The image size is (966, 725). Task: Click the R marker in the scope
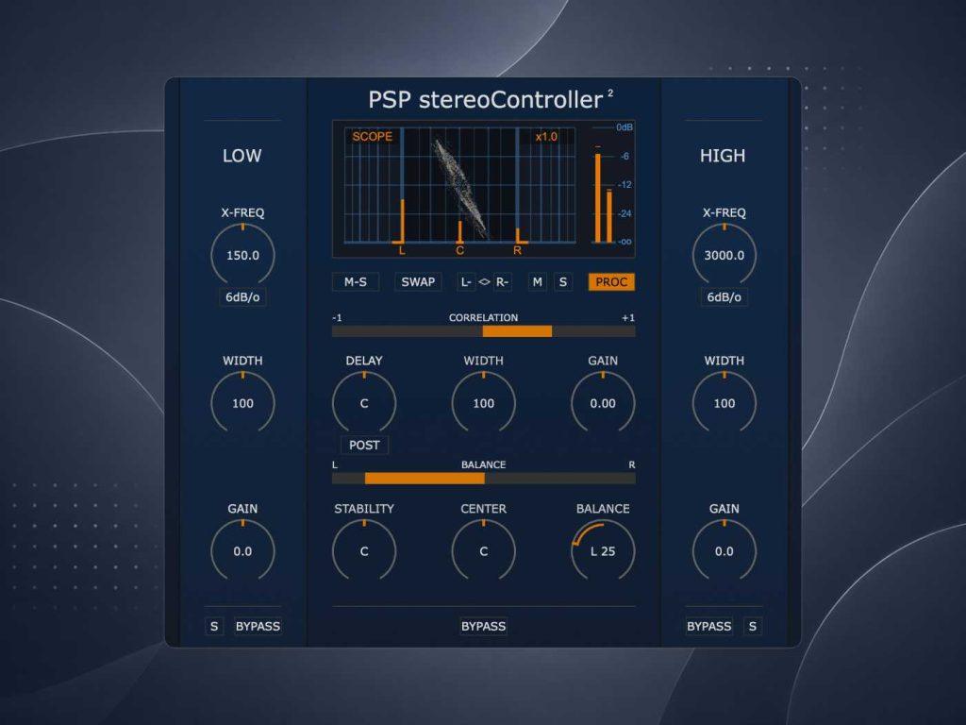click(518, 250)
